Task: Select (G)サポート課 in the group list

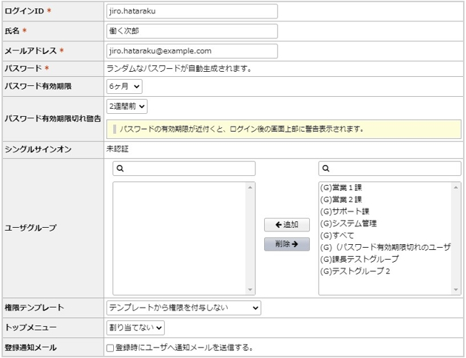Action: (x=345, y=212)
